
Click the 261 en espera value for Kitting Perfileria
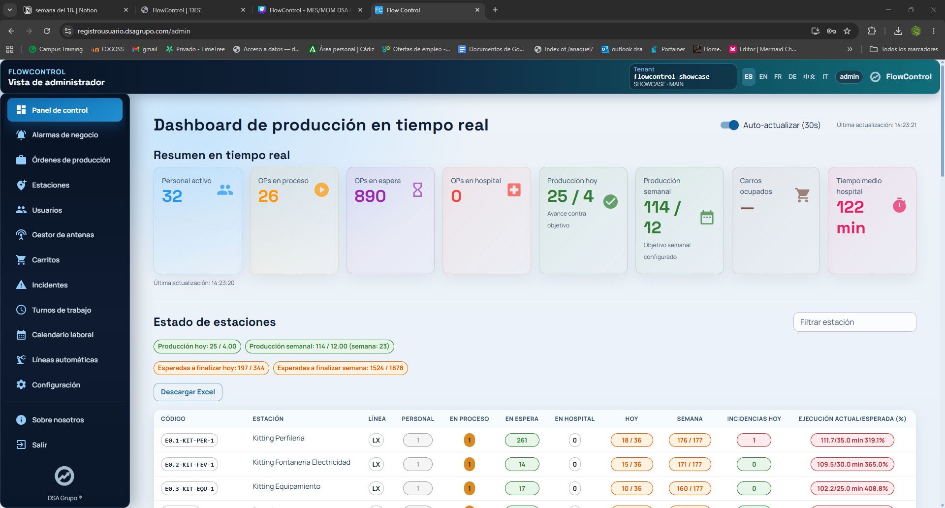point(522,441)
